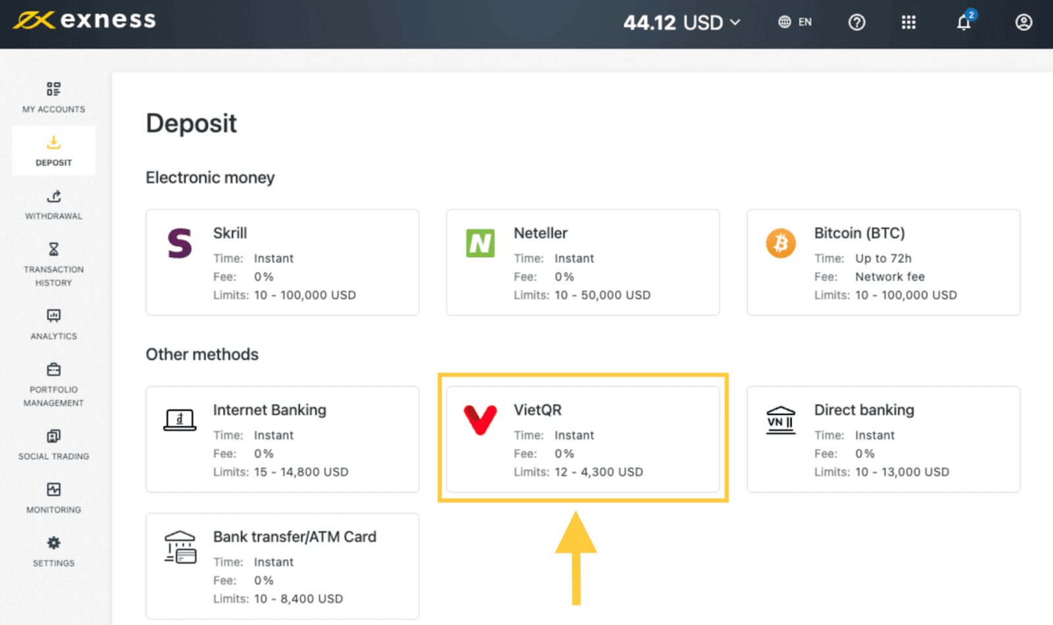Screen dimensions: 1053x625
Task: Open Settings in the sidebar
Action: pos(54,551)
